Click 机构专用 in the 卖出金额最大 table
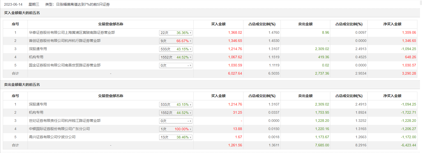 click(x=36, y=112)
